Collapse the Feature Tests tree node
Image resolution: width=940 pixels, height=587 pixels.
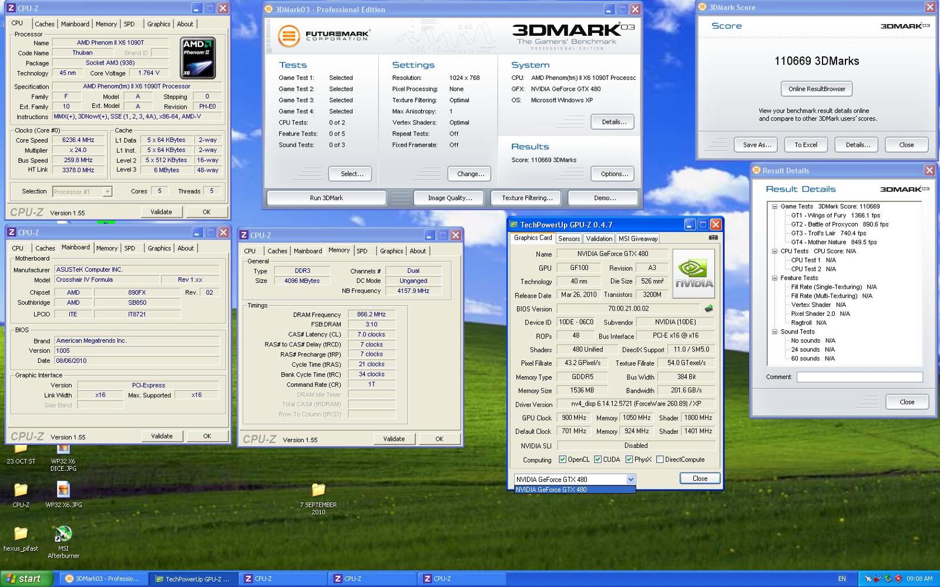pyautogui.click(x=774, y=278)
